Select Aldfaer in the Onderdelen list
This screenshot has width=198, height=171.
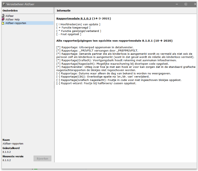tap(9, 16)
